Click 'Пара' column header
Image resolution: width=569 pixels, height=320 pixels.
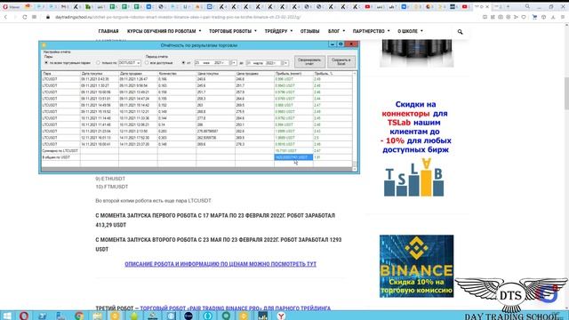60,74
